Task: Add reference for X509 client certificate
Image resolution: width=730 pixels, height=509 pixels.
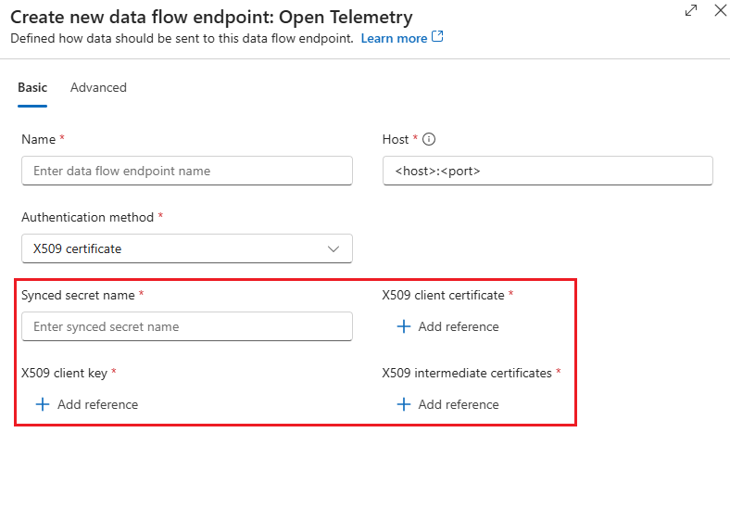Action: 459,326
